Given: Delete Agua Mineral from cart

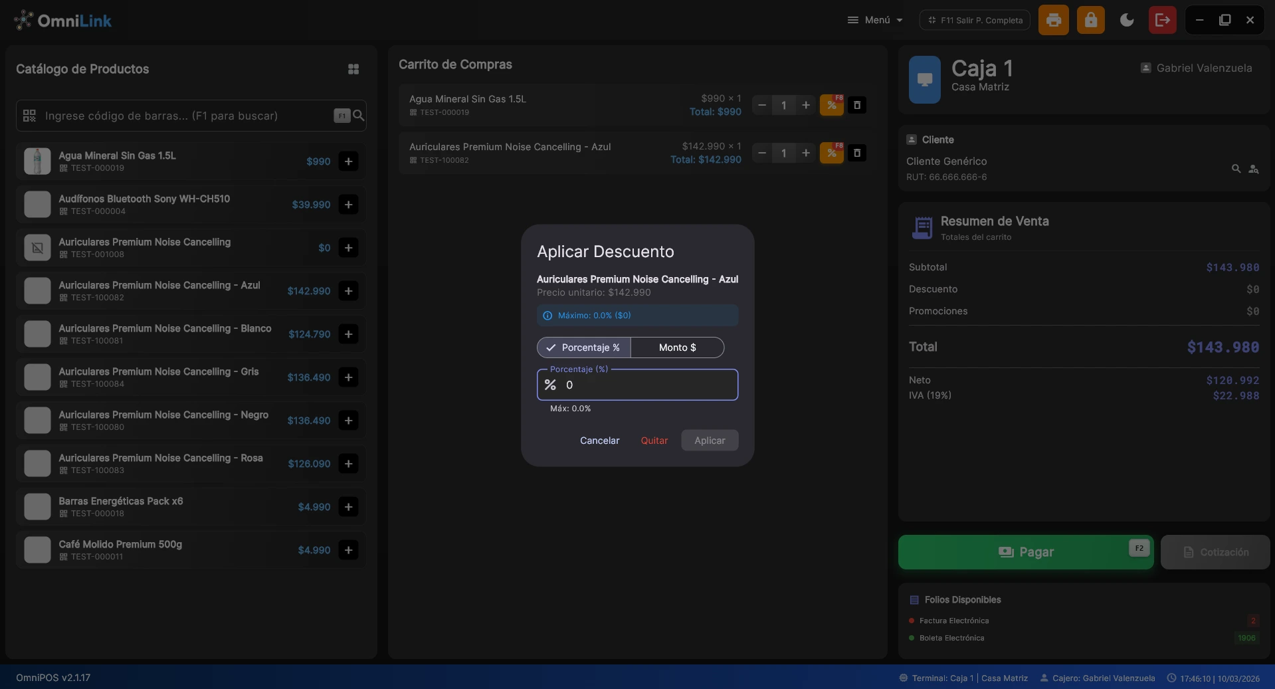Looking at the screenshot, I should pos(857,105).
